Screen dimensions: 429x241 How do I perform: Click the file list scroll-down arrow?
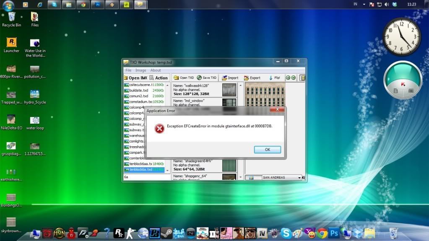tap(167, 170)
